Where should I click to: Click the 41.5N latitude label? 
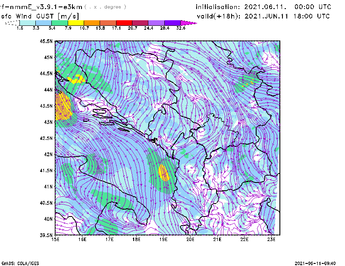(46, 170)
